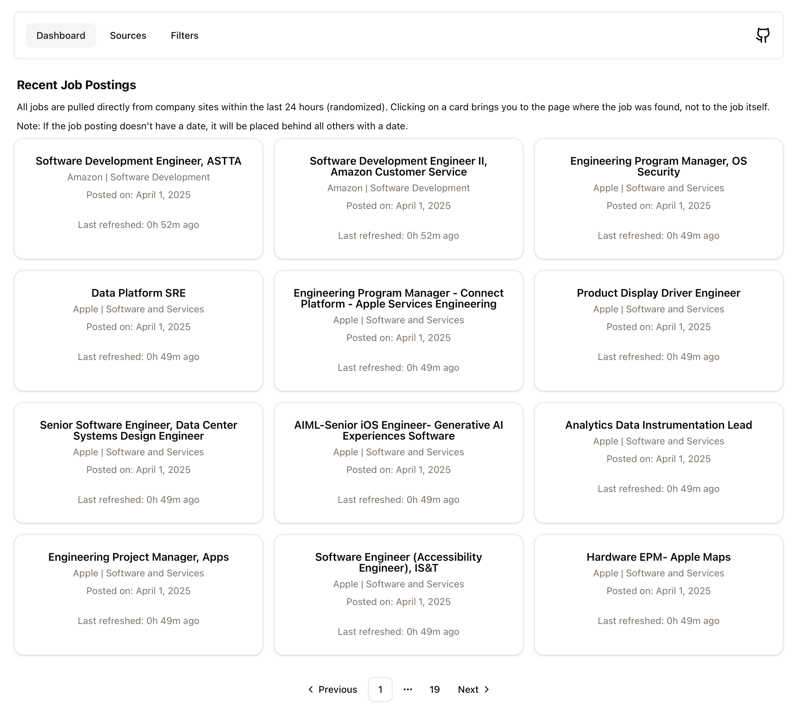The width and height of the screenshot is (796, 720).
Task: Click "Posted on: April 1, 2025" on Data Platform SRE
Action: click(x=139, y=327)
